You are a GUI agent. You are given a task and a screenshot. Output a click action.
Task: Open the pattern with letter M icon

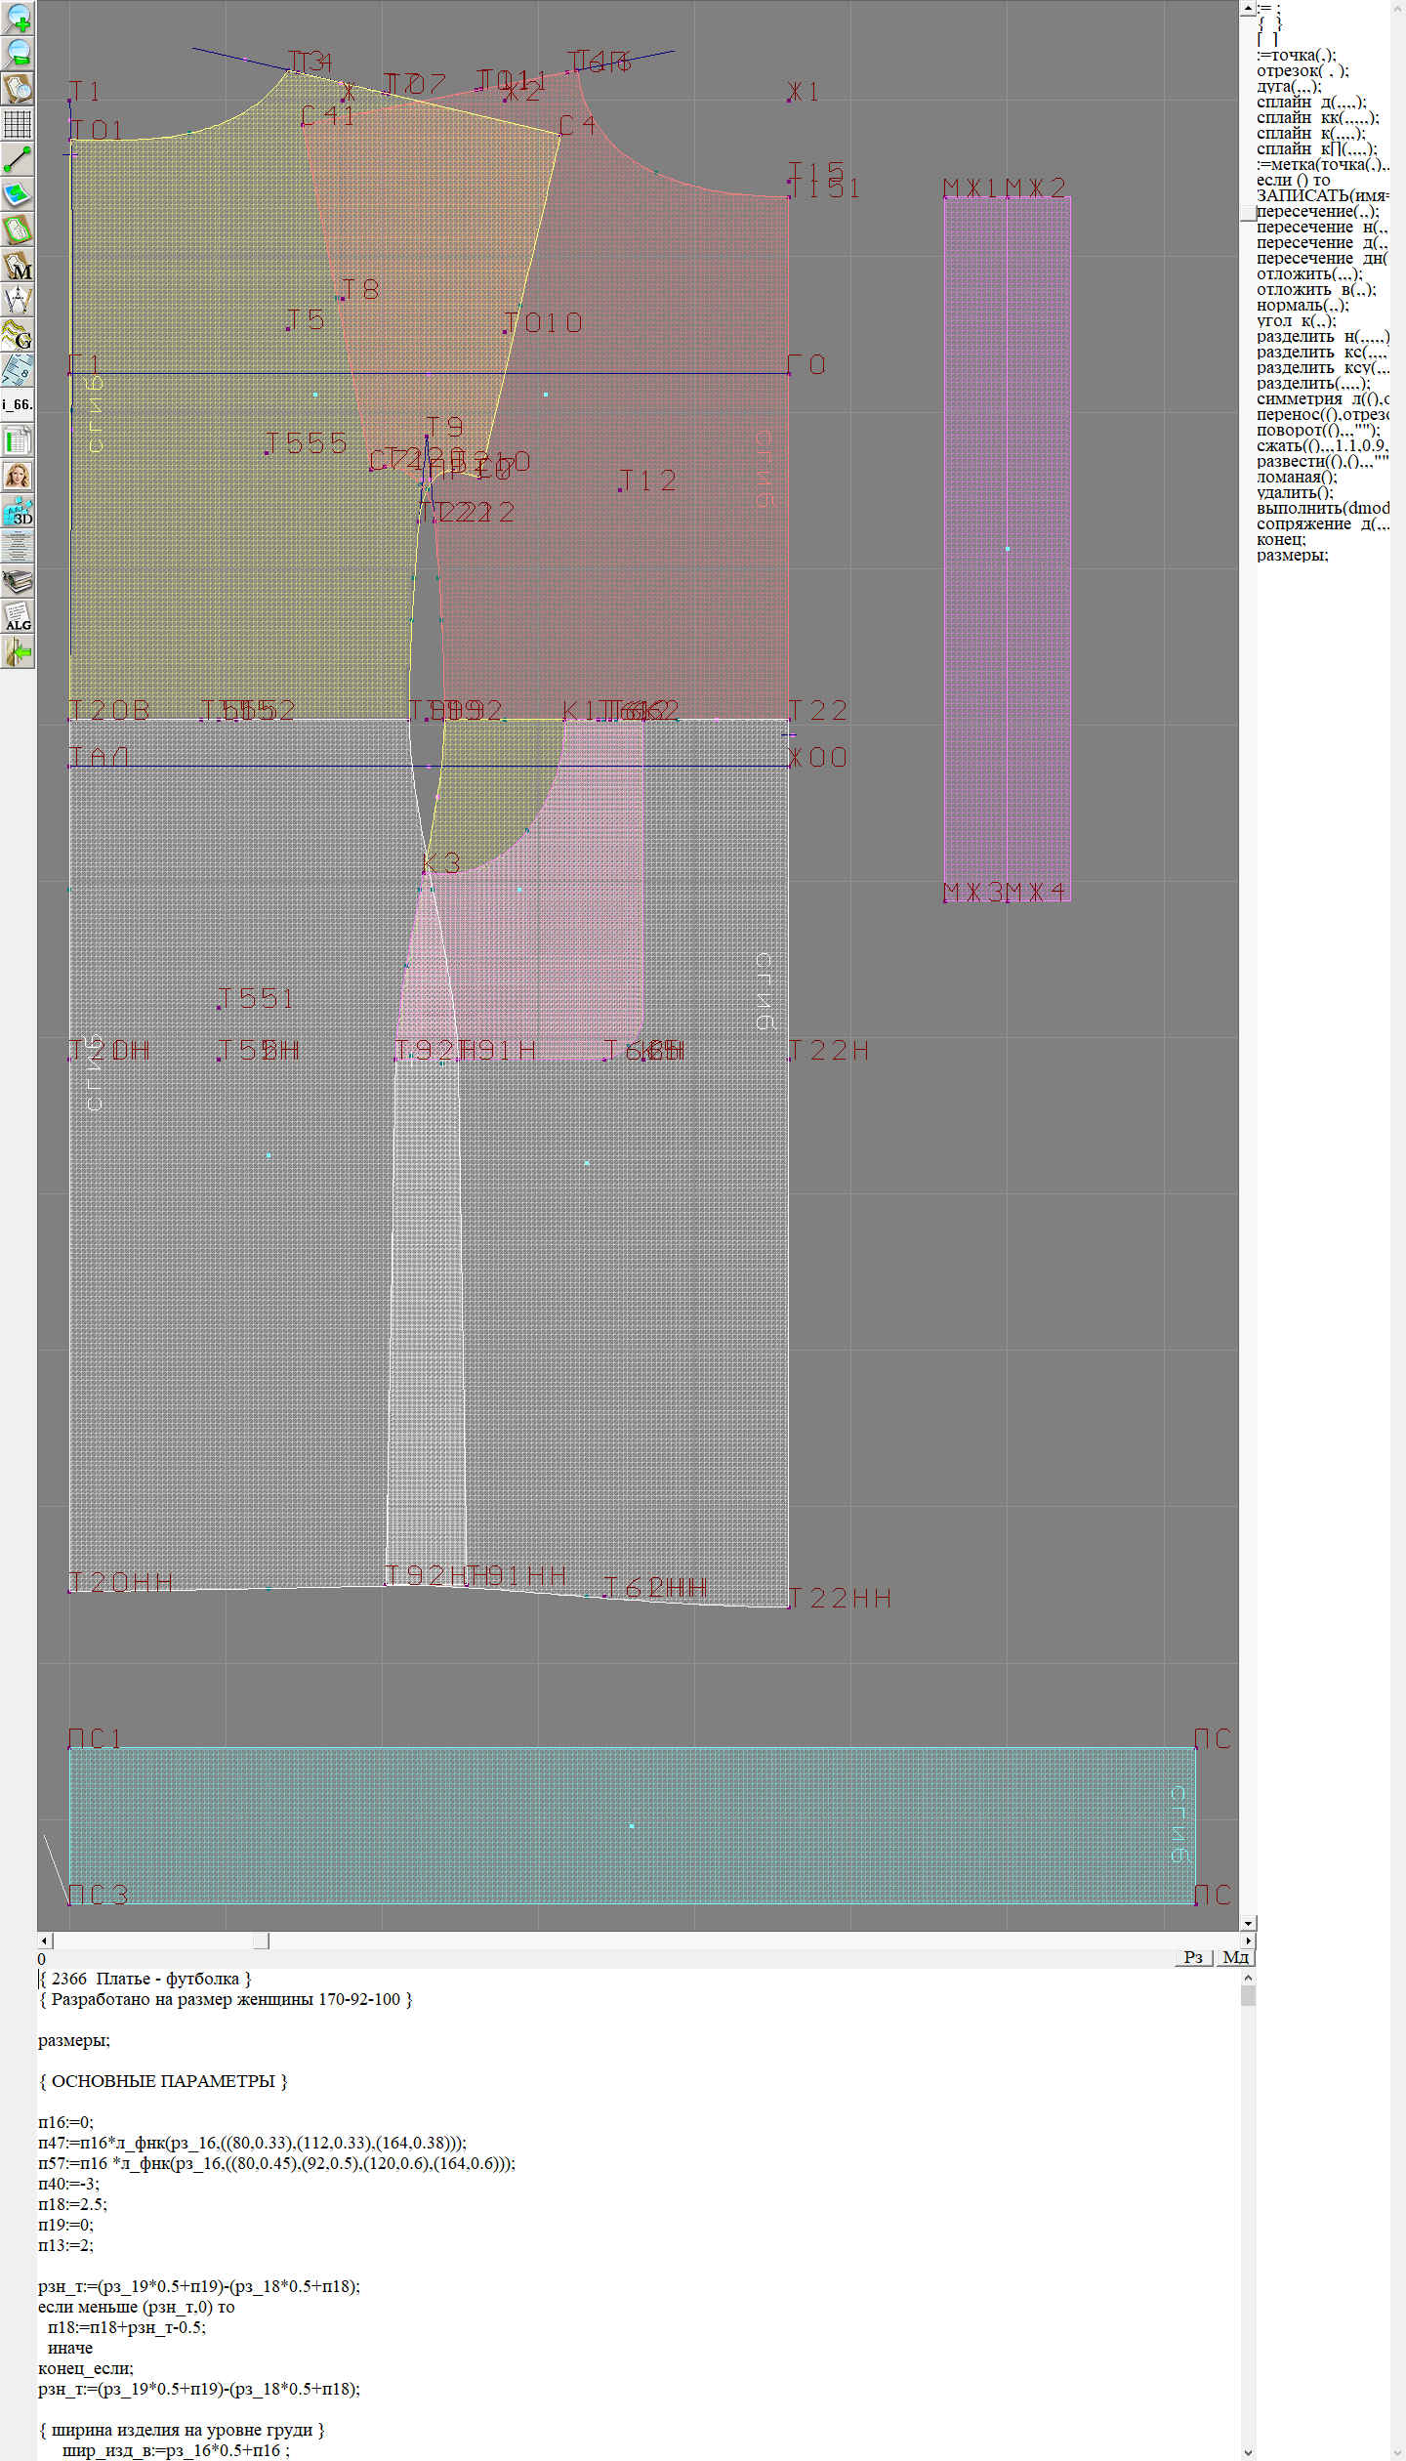point(18,266)
